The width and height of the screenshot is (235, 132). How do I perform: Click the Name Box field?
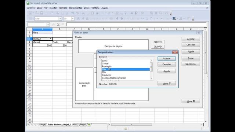tap(37, 25)
